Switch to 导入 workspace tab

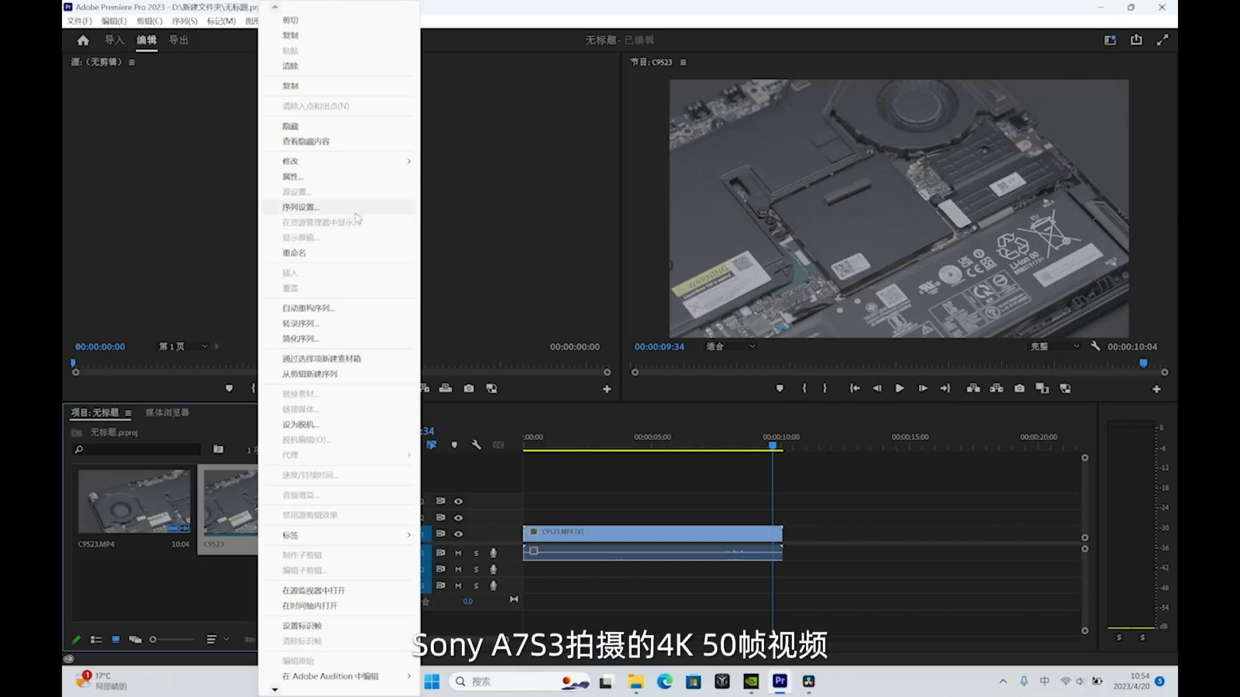[114, 40]
